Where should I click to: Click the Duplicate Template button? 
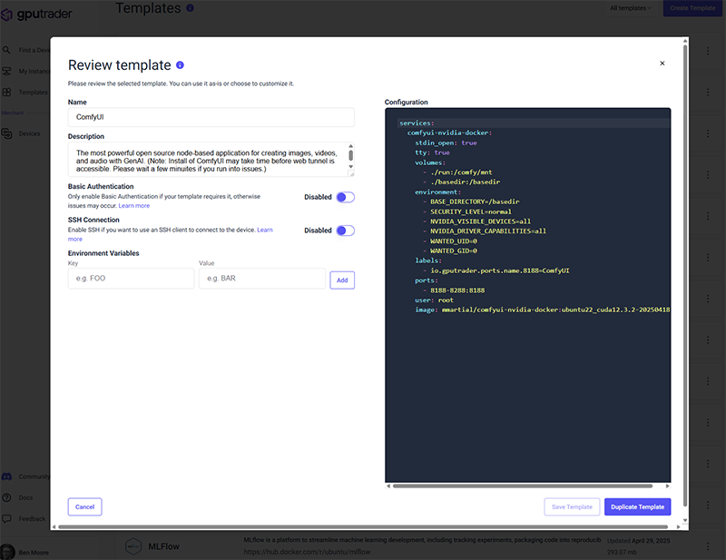pos(638,506)
